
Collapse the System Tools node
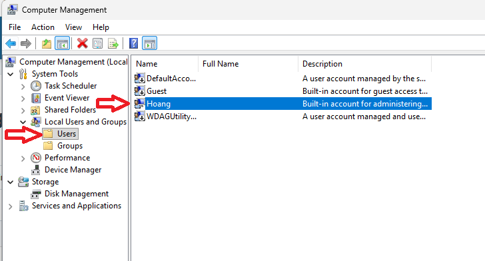click(x=11, y=74)
